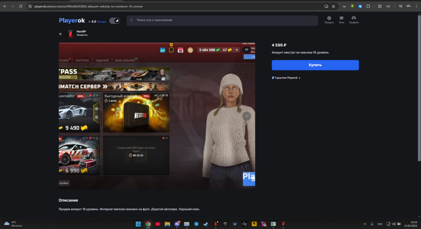The image size is (421, 229).
Task: Click the product screenshot thumbnail
Action: pos(157,116)
